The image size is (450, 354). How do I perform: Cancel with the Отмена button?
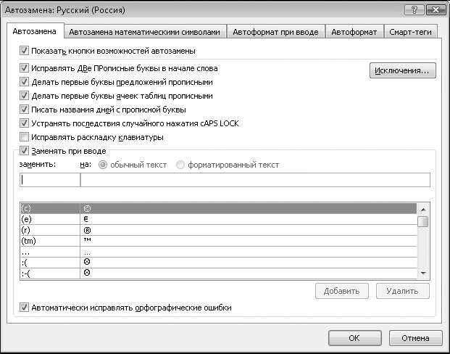click(415, 338)
